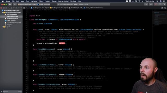Click the clock showing Thu 9:08 AM

150,1
